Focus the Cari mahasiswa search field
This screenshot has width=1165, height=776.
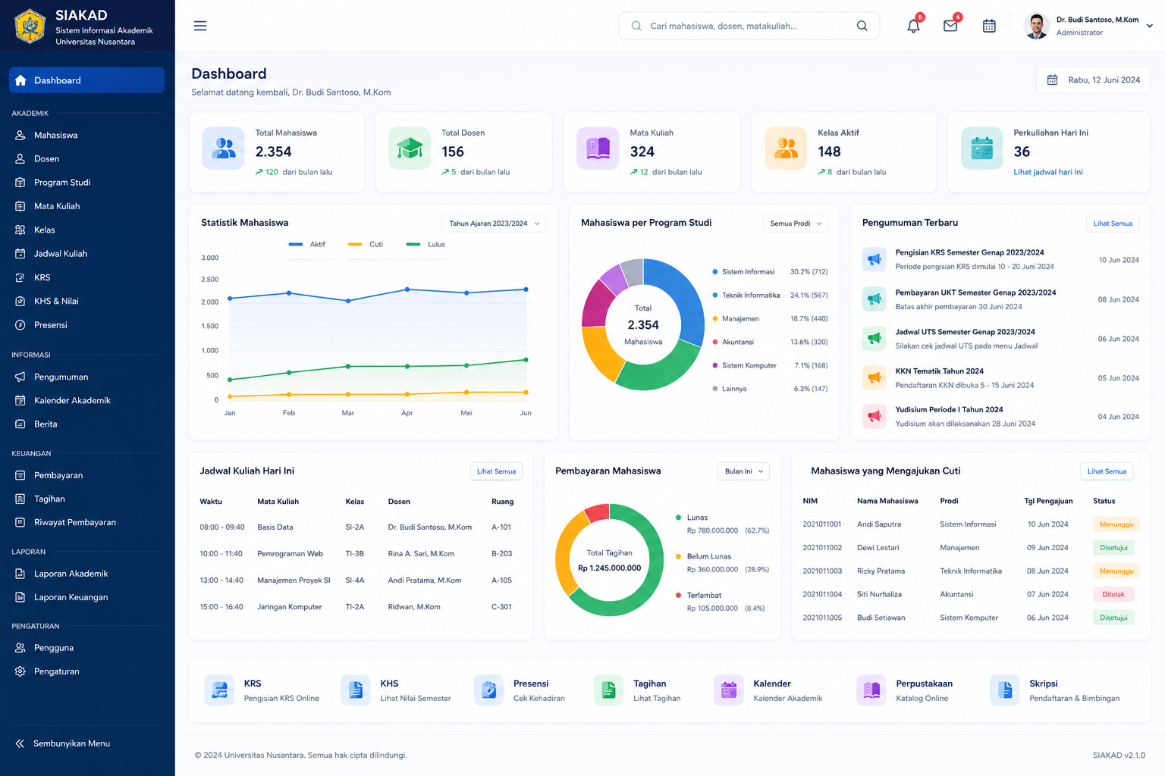749,26
